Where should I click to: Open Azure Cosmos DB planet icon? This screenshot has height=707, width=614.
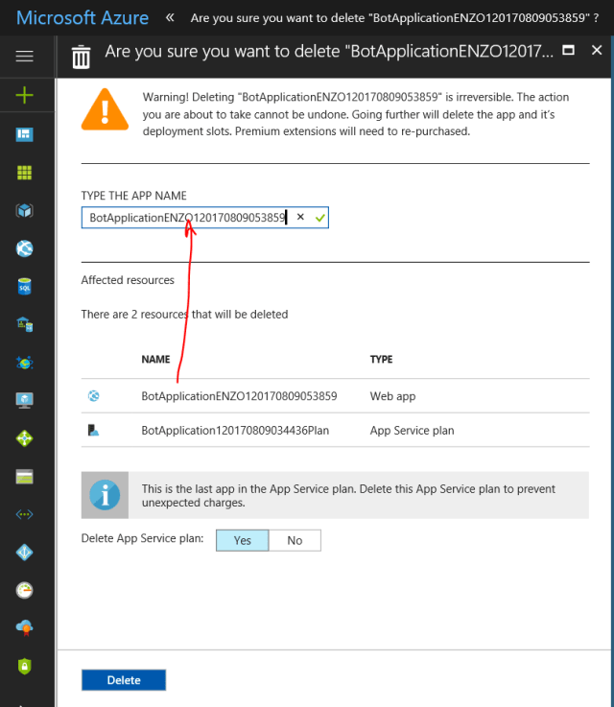pyautogui.click(x=24, y=362)
